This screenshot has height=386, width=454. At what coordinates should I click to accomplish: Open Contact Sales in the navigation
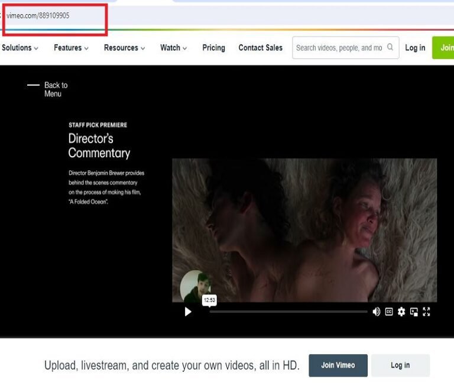pos(260,48)
